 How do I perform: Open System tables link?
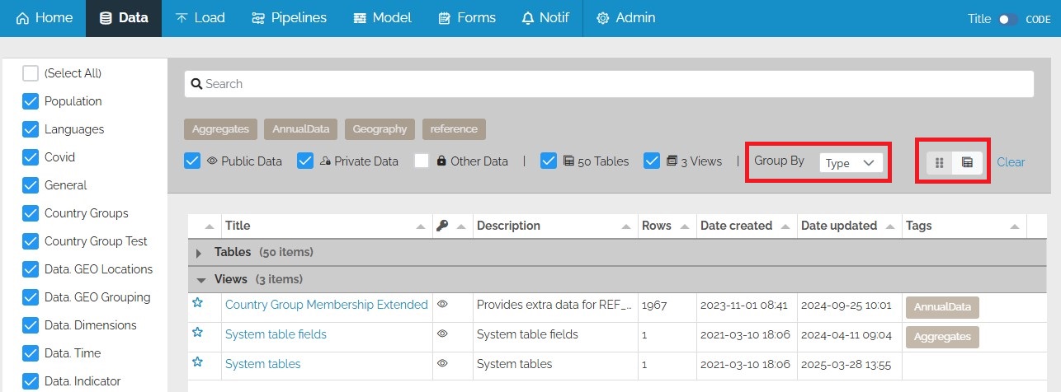tap(262, 364)
